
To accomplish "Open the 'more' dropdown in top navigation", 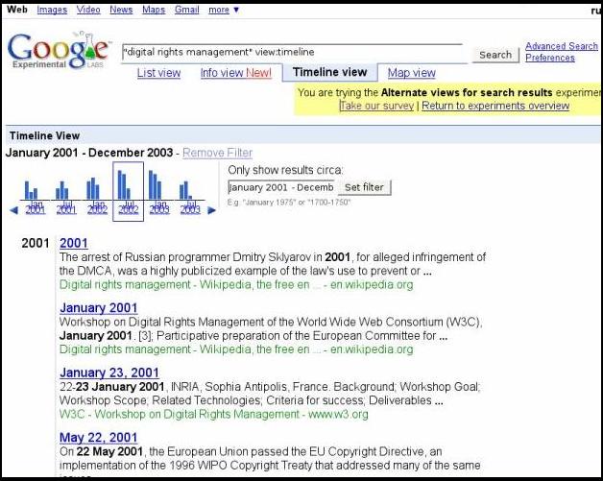I will pyautogui.click(x=224, y=10).
